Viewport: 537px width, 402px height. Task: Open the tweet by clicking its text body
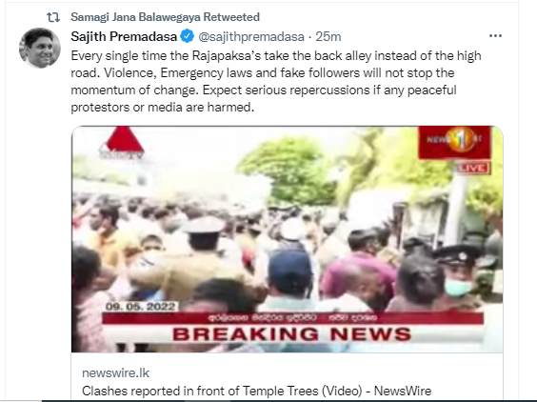276,82
